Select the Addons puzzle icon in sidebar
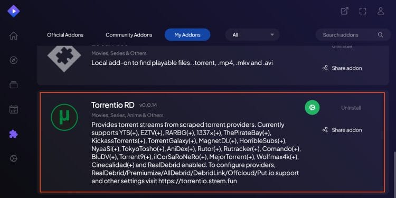The image size is (396, 198). click(x=13, y=134)
